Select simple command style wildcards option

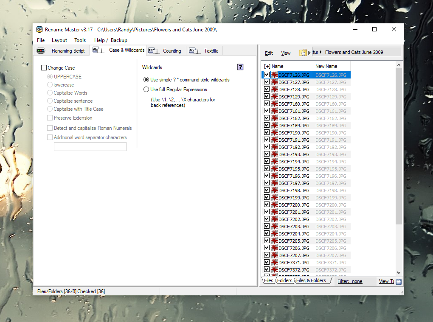pyautogui.click(x=146, y=79)
